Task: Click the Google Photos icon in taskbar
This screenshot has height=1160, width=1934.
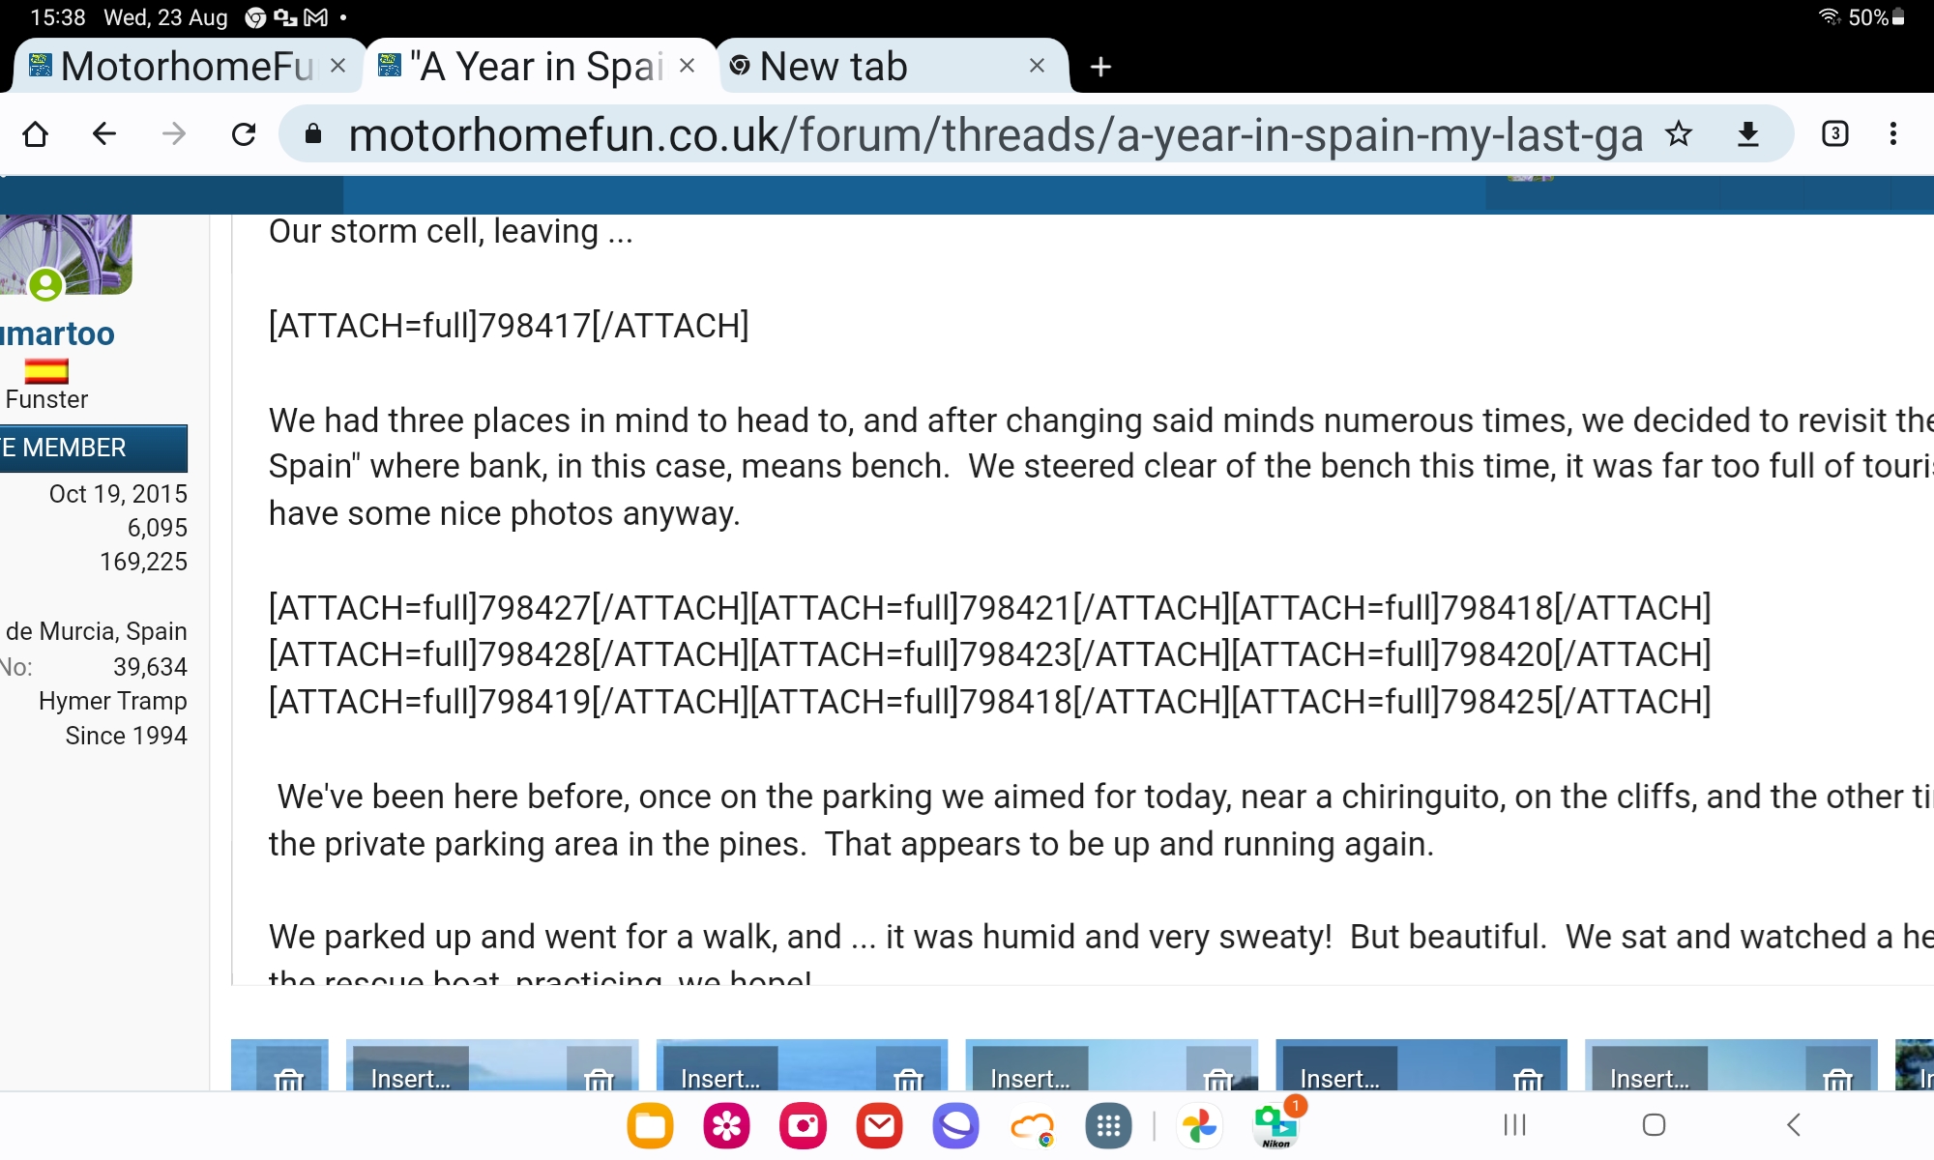Action: click(1198, 1125)
